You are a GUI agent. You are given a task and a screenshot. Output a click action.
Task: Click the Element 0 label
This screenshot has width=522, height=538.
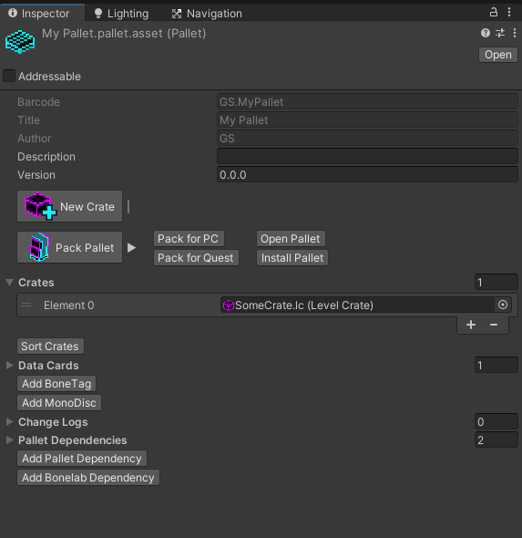click(68, 305)
